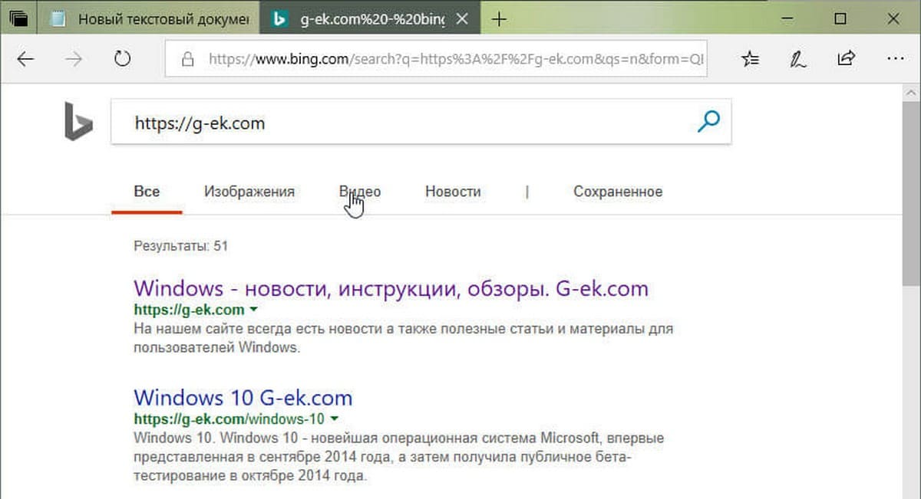Open the Edge Settings and more menu
Viewport: 921px width, 499px height.
895,59
